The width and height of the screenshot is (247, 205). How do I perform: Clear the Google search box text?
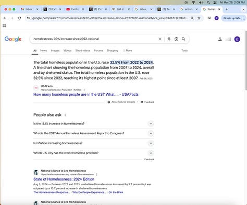tap(160, 39)
